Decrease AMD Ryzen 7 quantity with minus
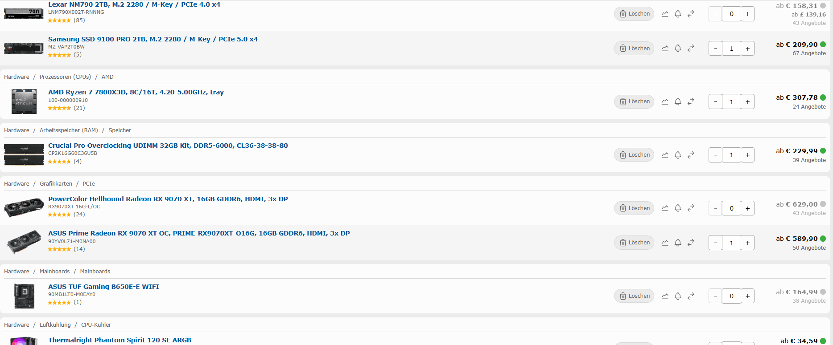This screenshot has height=345, width=833. click(x=715, y=102)
